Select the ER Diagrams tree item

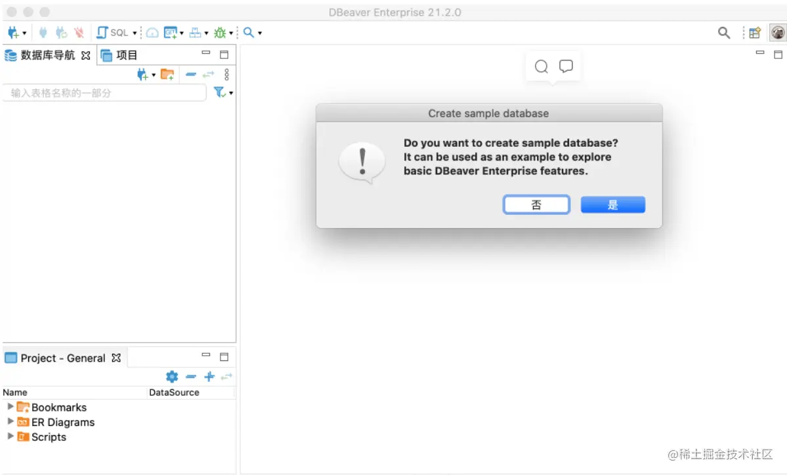[56, 423]
